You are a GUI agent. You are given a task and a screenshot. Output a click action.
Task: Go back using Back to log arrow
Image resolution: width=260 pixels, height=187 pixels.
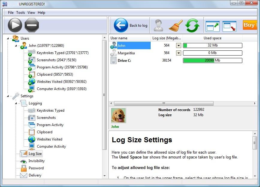[121, 25]
